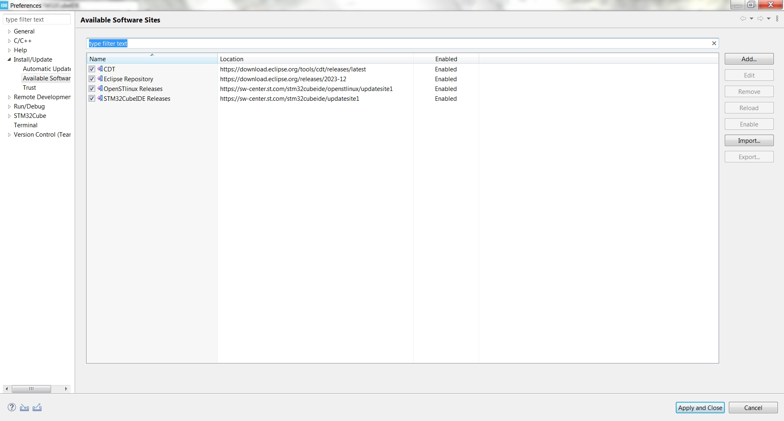Expand the Help tree node

click(x=9, y=50)
